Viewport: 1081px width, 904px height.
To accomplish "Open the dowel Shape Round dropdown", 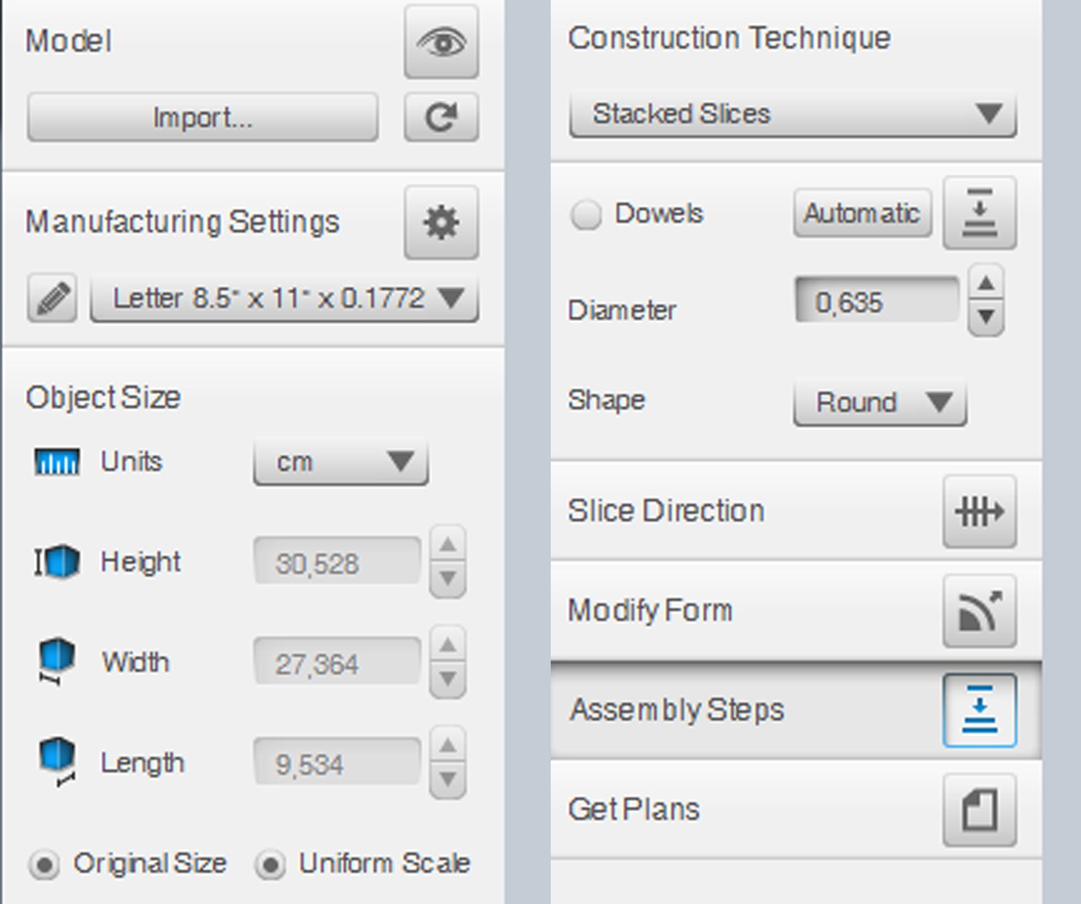I will (x=879, y=403).
